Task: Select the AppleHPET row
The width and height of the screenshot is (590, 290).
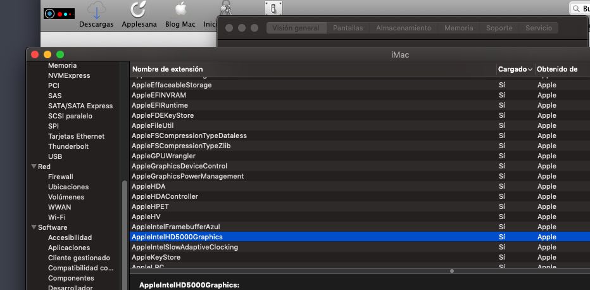Action: [360, 207]
